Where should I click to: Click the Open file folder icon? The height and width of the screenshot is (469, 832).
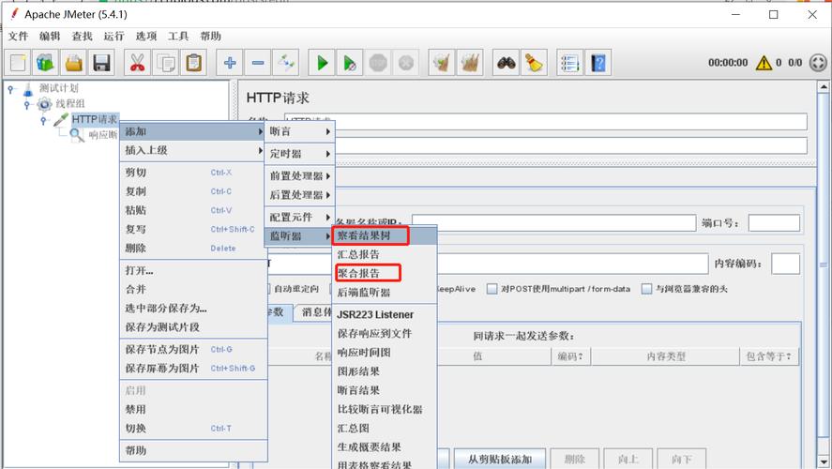[x=74, y=63]
